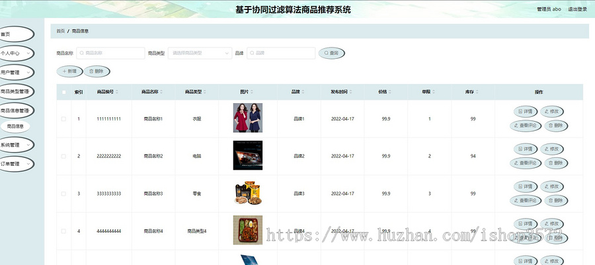Expand 商品类型管理 sidebar menu

coord(16,91)
